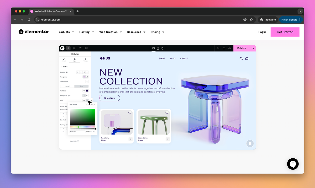
Task: Open the Advanced tab in Edit Button panel
Action: [x=86, y=60]
